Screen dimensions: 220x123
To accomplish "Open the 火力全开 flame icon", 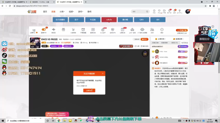I will click(103, 30).
